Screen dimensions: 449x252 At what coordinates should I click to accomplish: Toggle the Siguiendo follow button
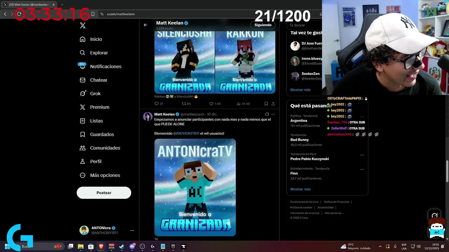coord(263,25)
